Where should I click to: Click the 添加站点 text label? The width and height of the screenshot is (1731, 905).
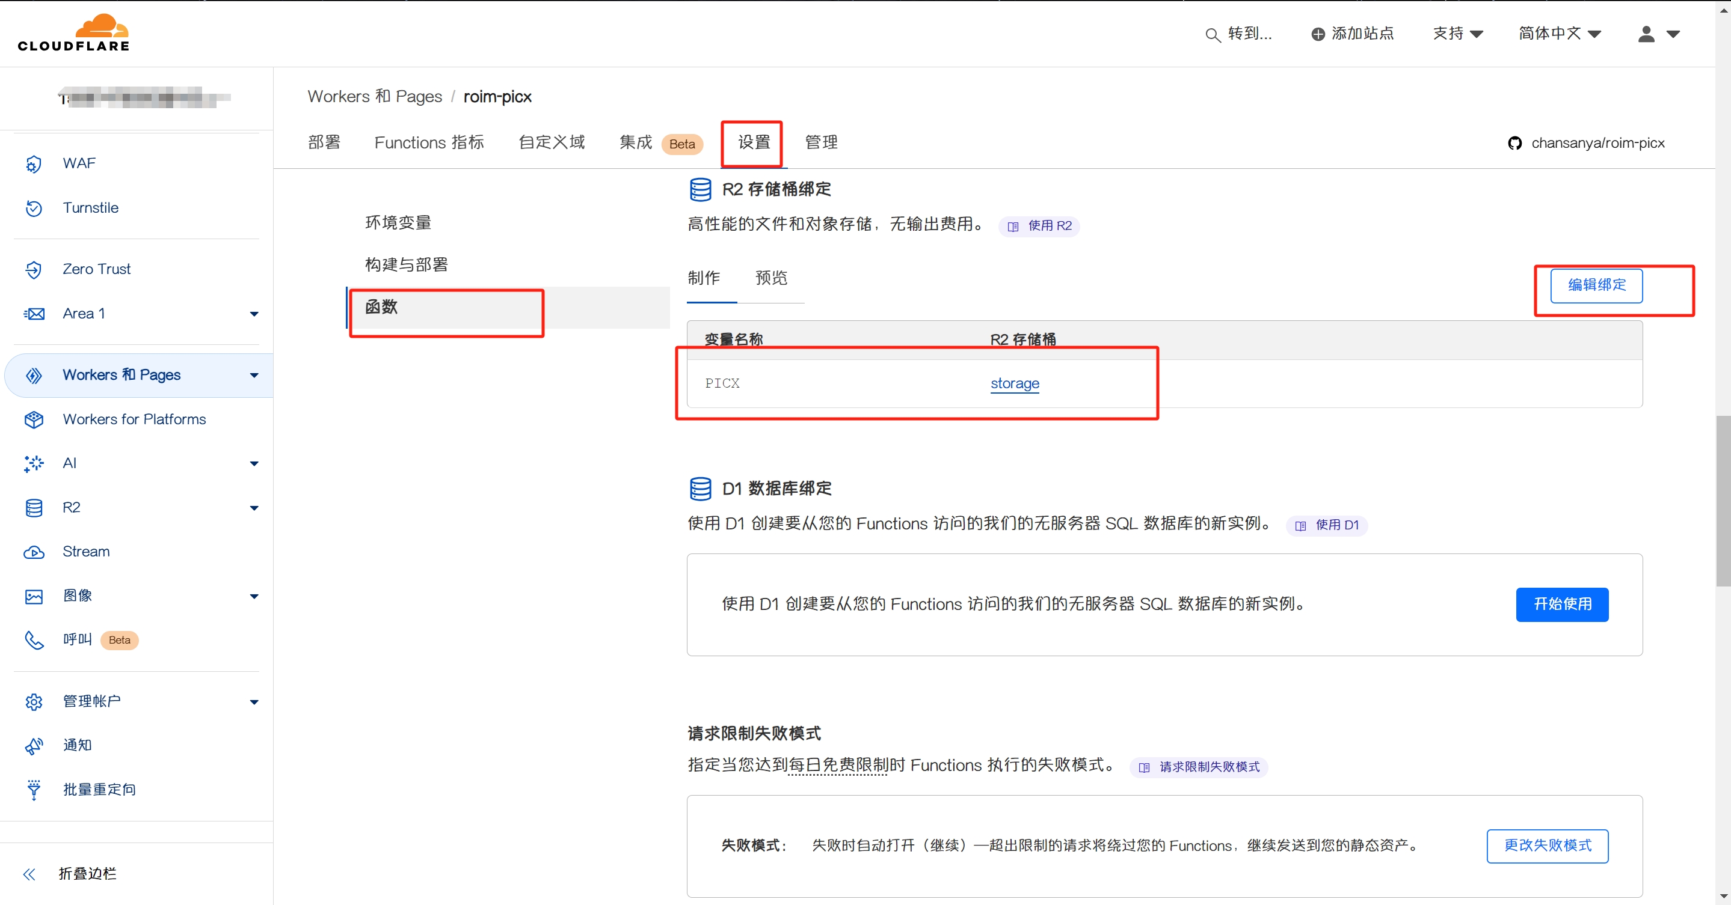coord(1363,34)
